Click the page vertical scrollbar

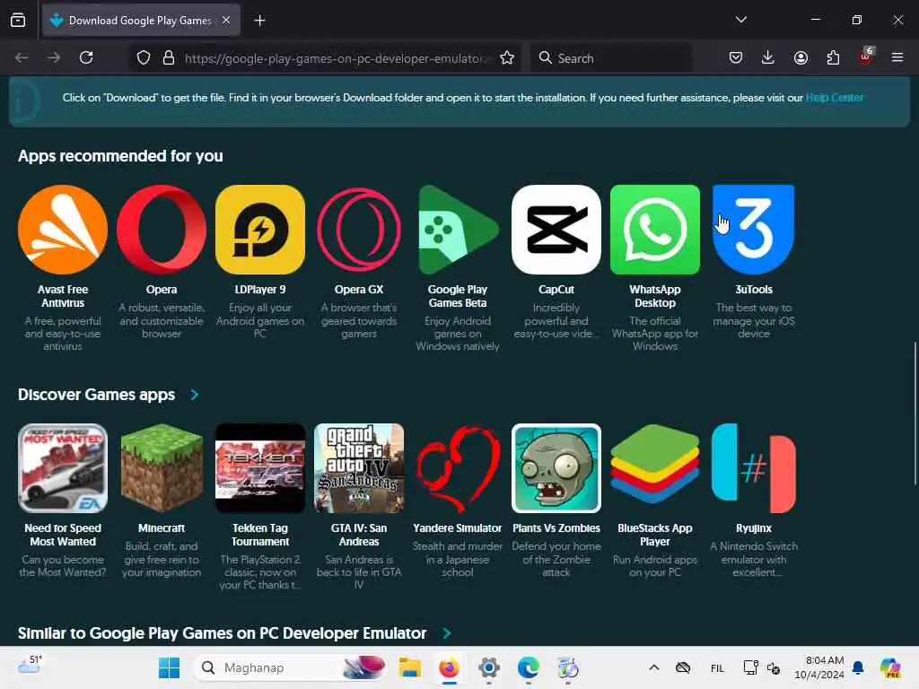tap(915, 413)
